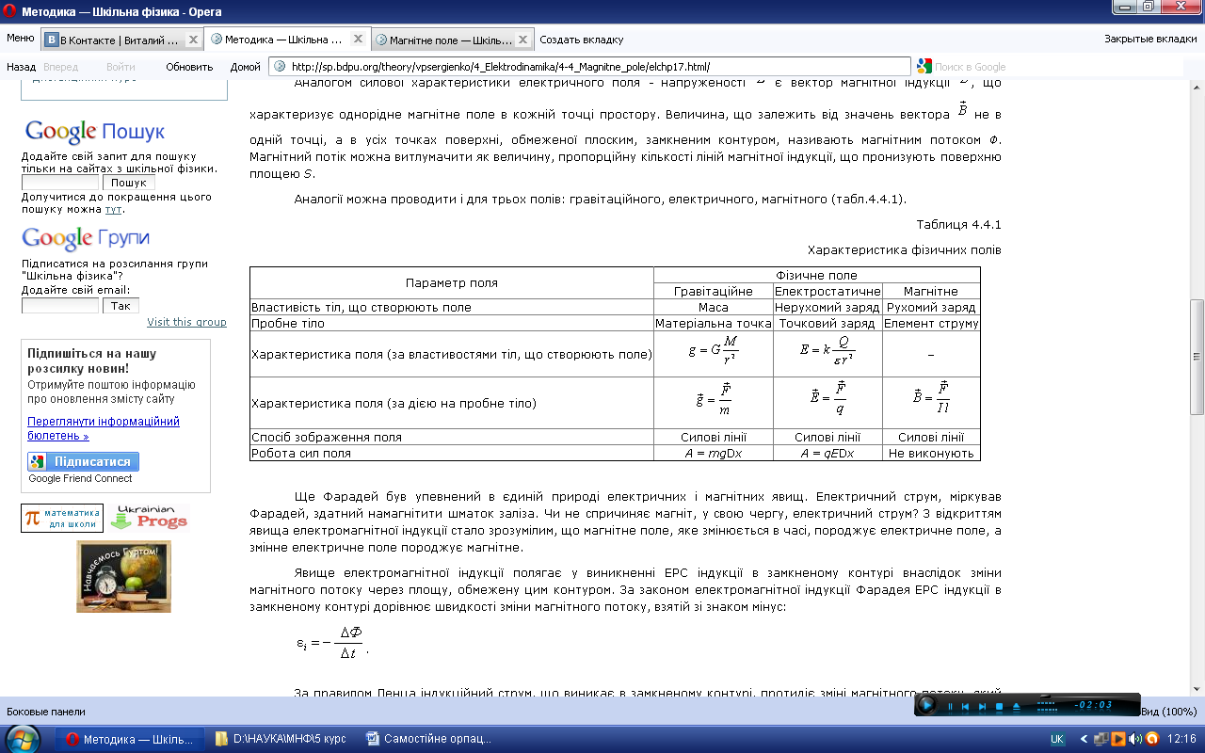
Task: Click the "Навчаємось Гуртом" image
Action: pyautogui.click(x=124, y=576)
